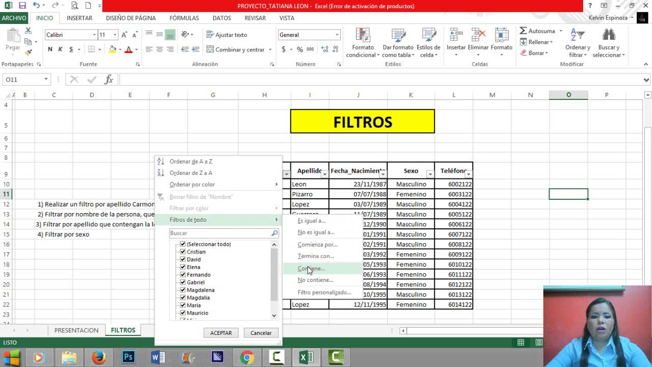Click the Copy icon in Portapapeles
Viewport: 652px width, 367px height.
(x=28, y=41)
